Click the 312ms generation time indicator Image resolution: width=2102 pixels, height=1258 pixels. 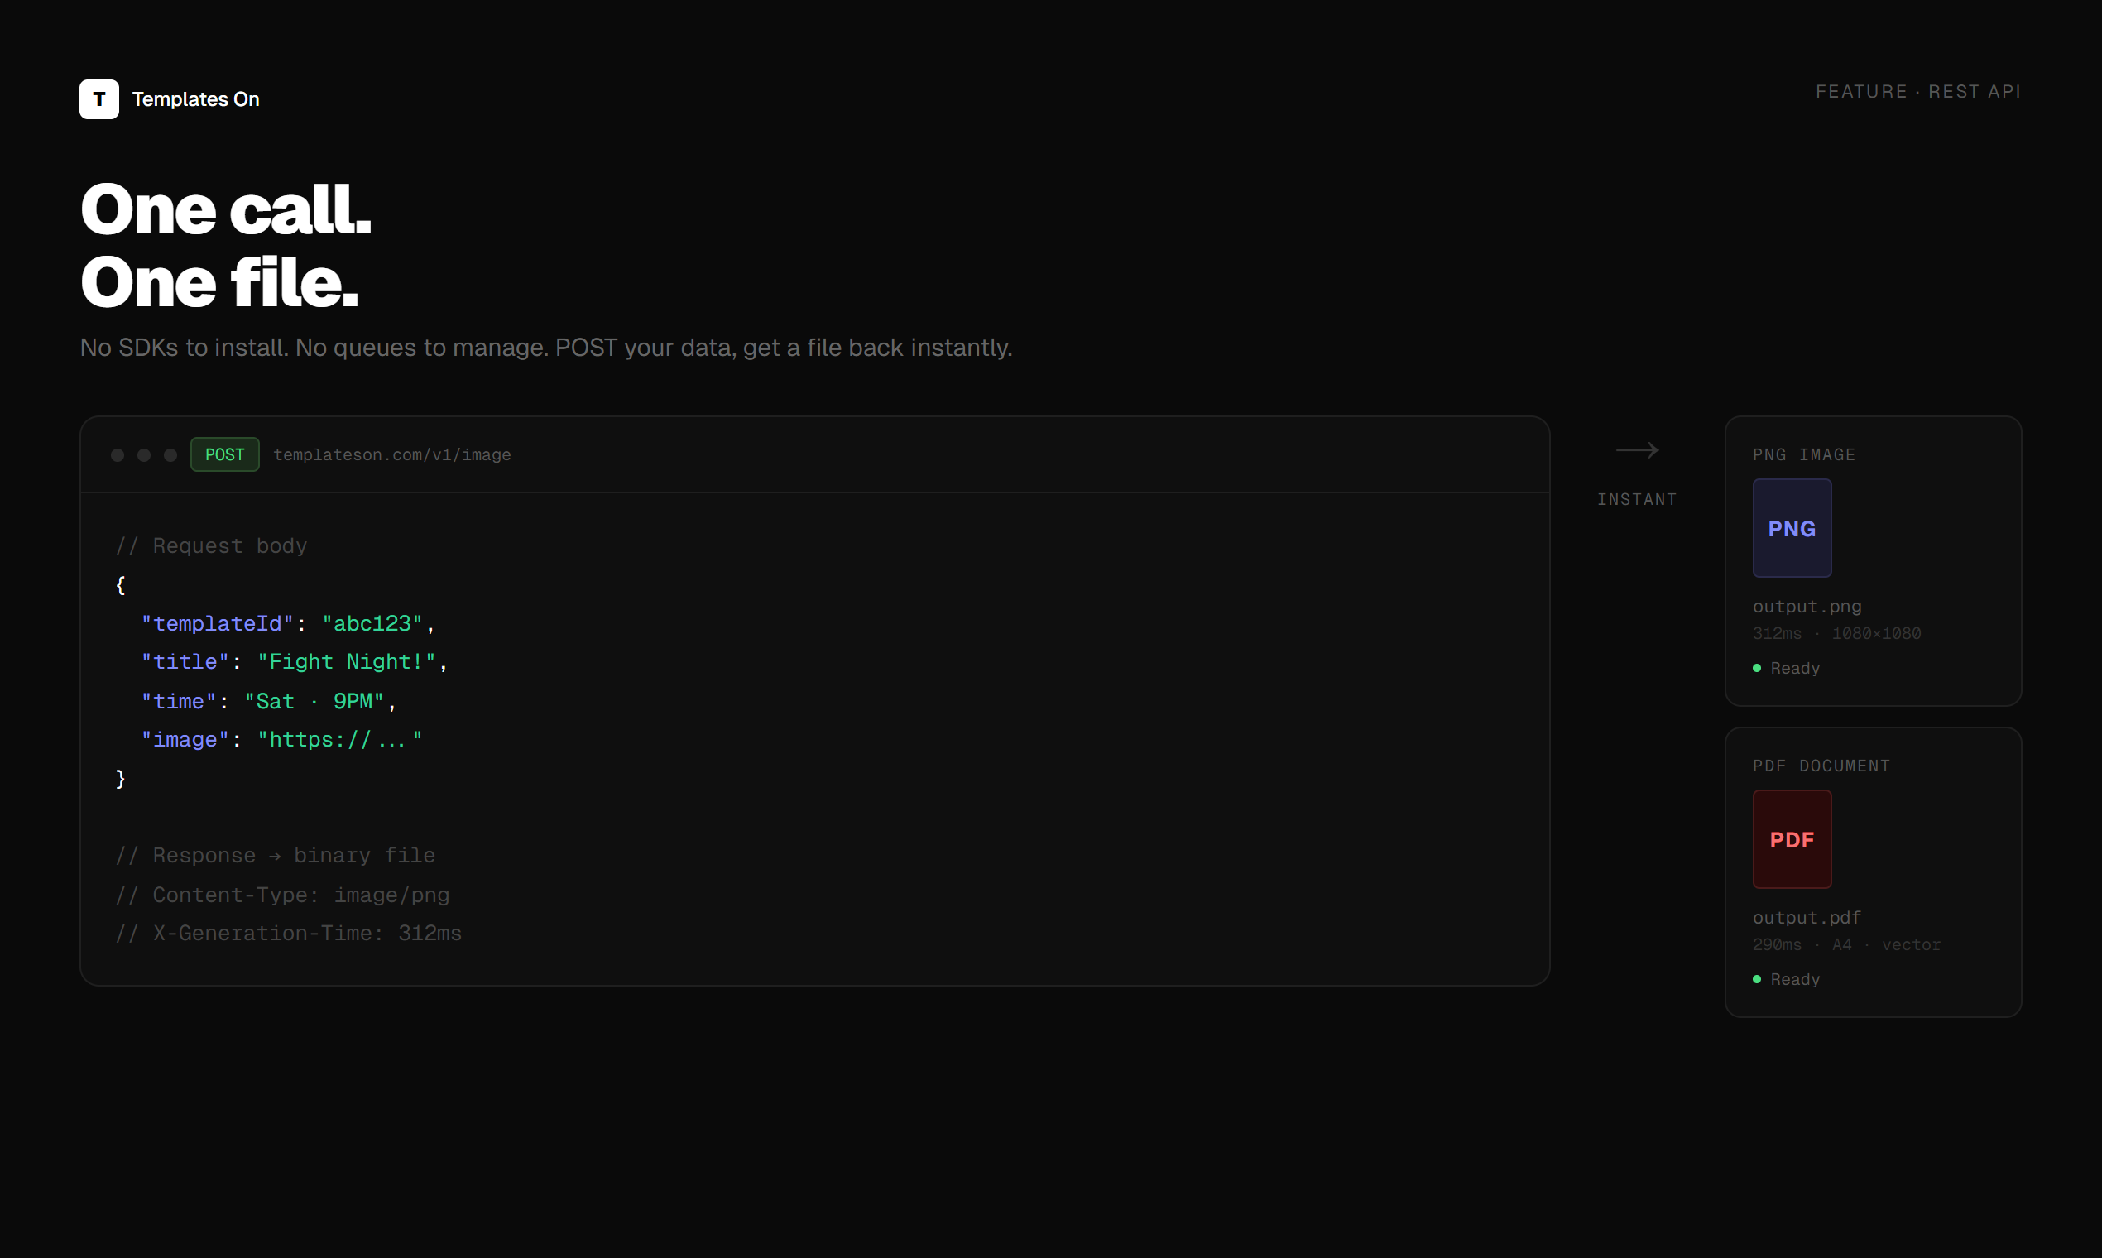1778,633
